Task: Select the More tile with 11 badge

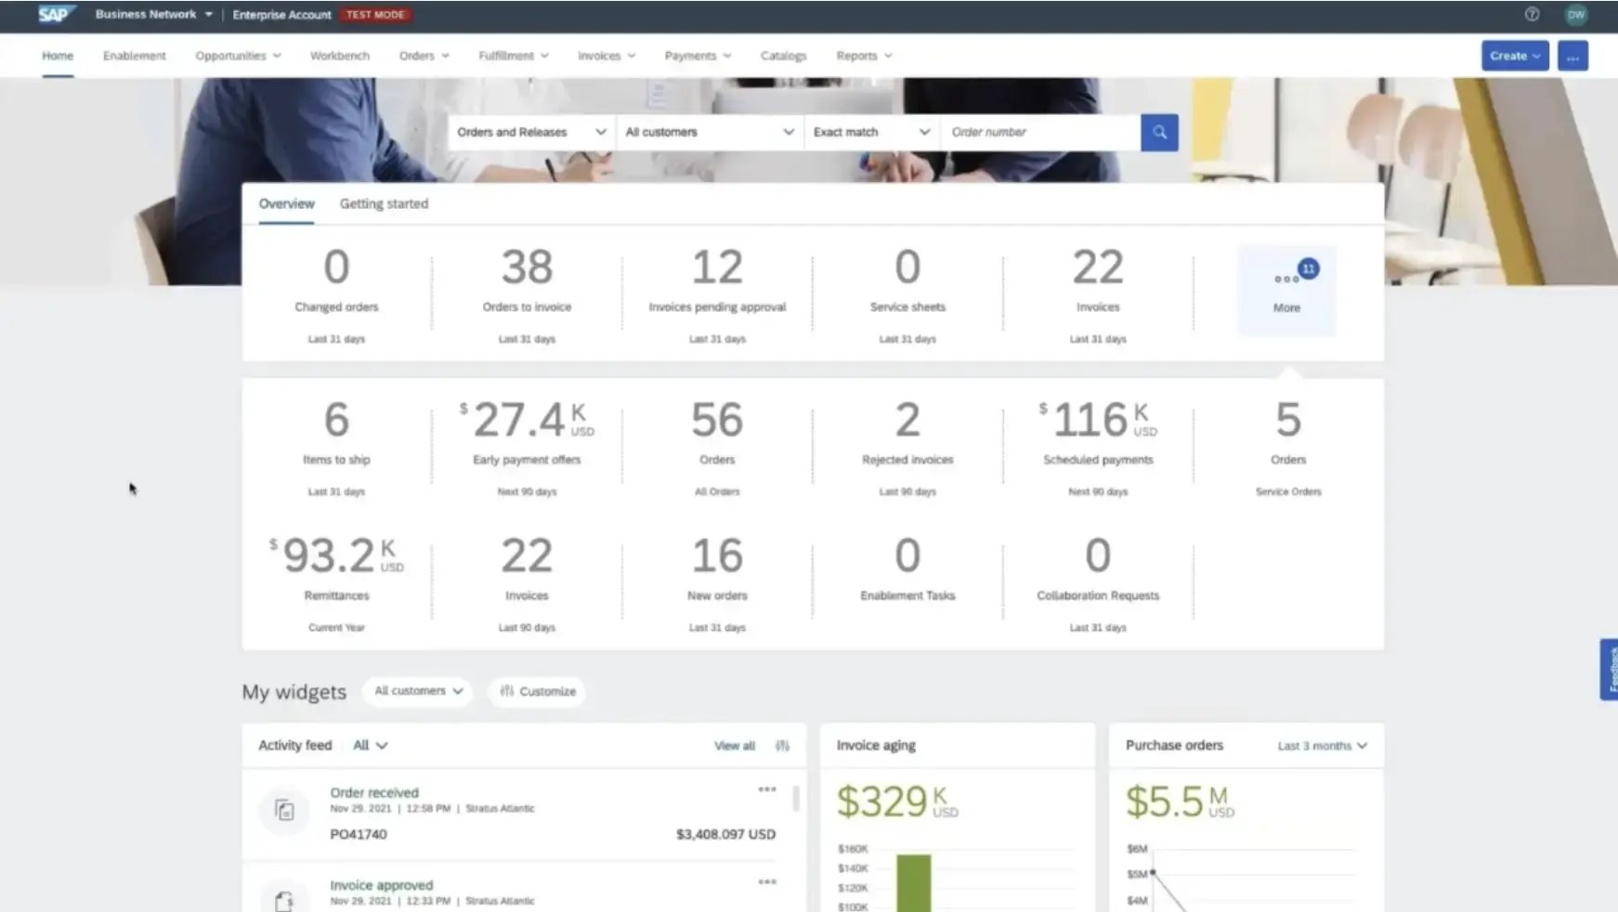Action: (x=1286, y=288)
